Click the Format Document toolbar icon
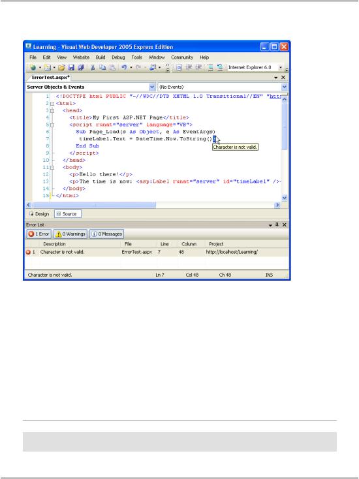Screen dimensions: 359x479 (179, 67)
